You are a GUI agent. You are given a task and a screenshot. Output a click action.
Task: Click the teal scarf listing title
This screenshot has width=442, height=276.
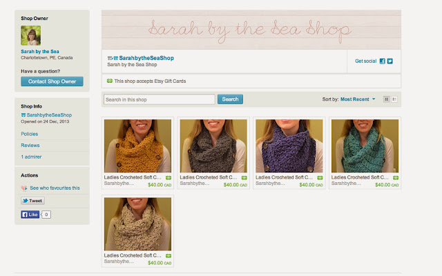[360, 177]
